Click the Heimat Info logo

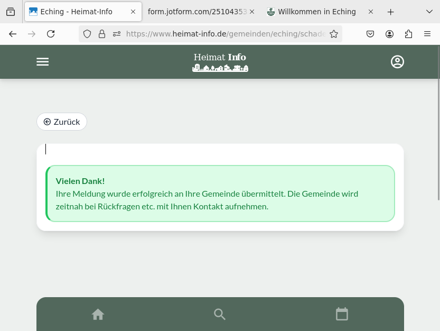pyautogui.click(x=220, y=62)
